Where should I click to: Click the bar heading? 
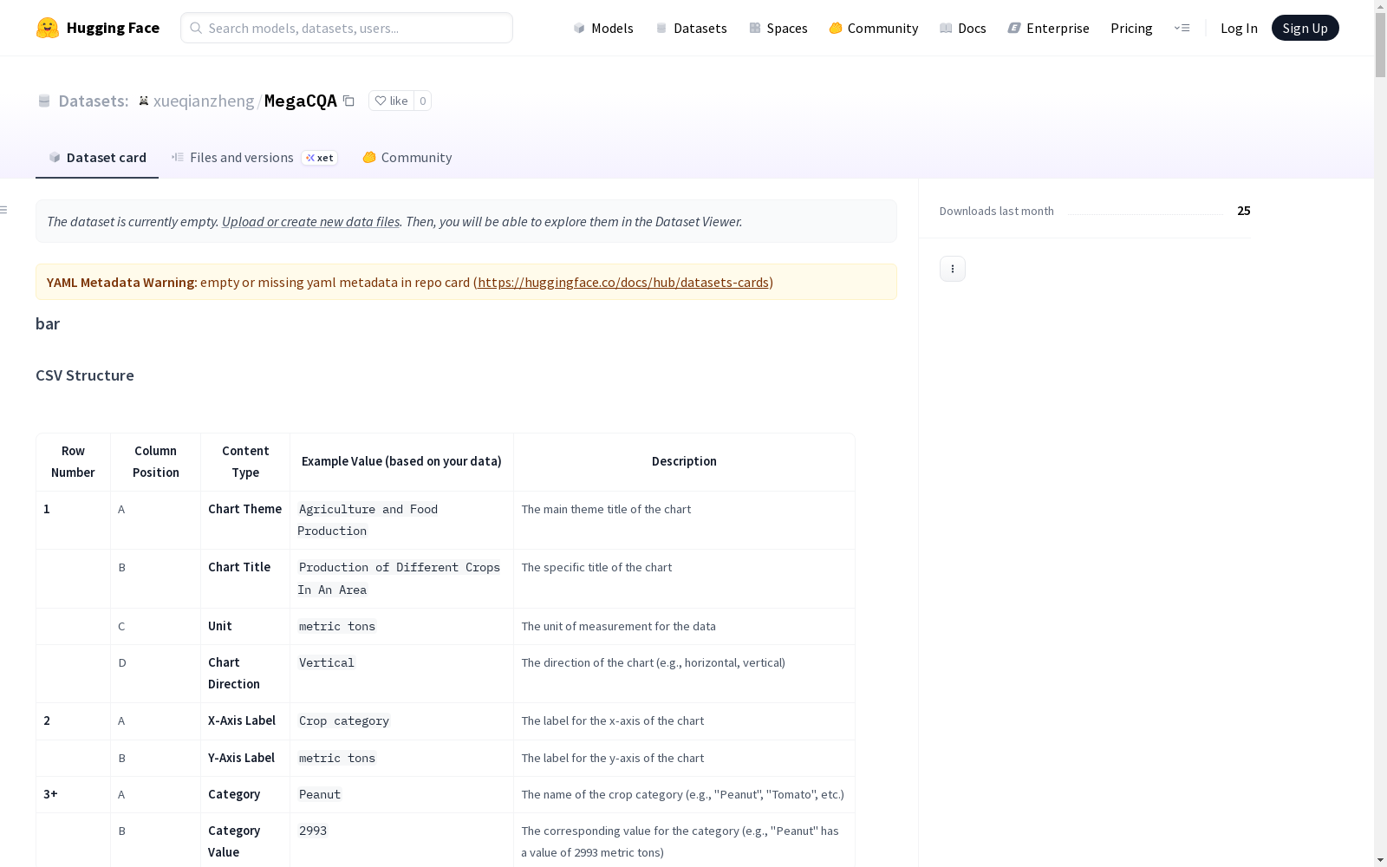(x=48, y=323)
